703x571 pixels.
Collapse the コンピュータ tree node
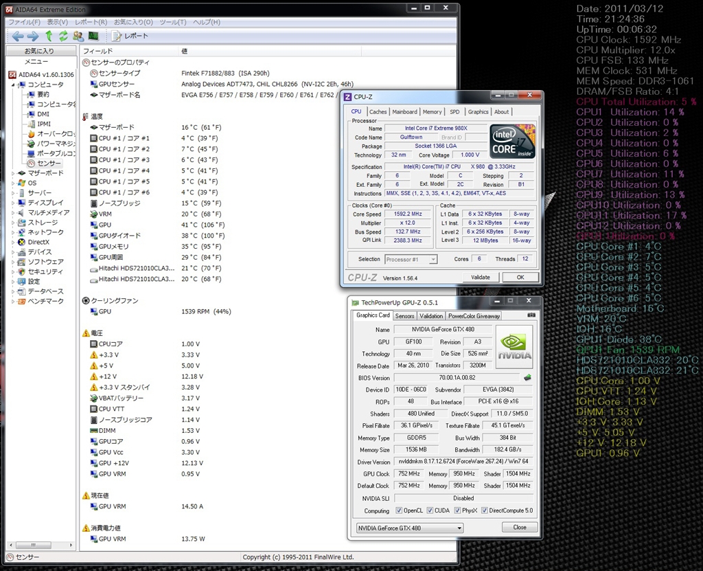(13, 85)
